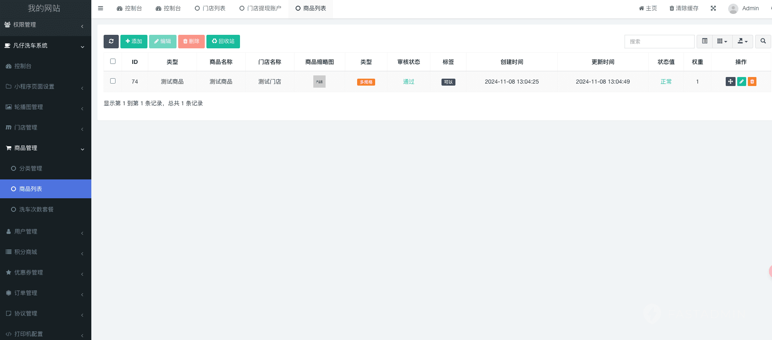The width and height of the screenshot is (772, 340).
Task: Check the select-all checkbox in table header
Action: tap(113, 61)
